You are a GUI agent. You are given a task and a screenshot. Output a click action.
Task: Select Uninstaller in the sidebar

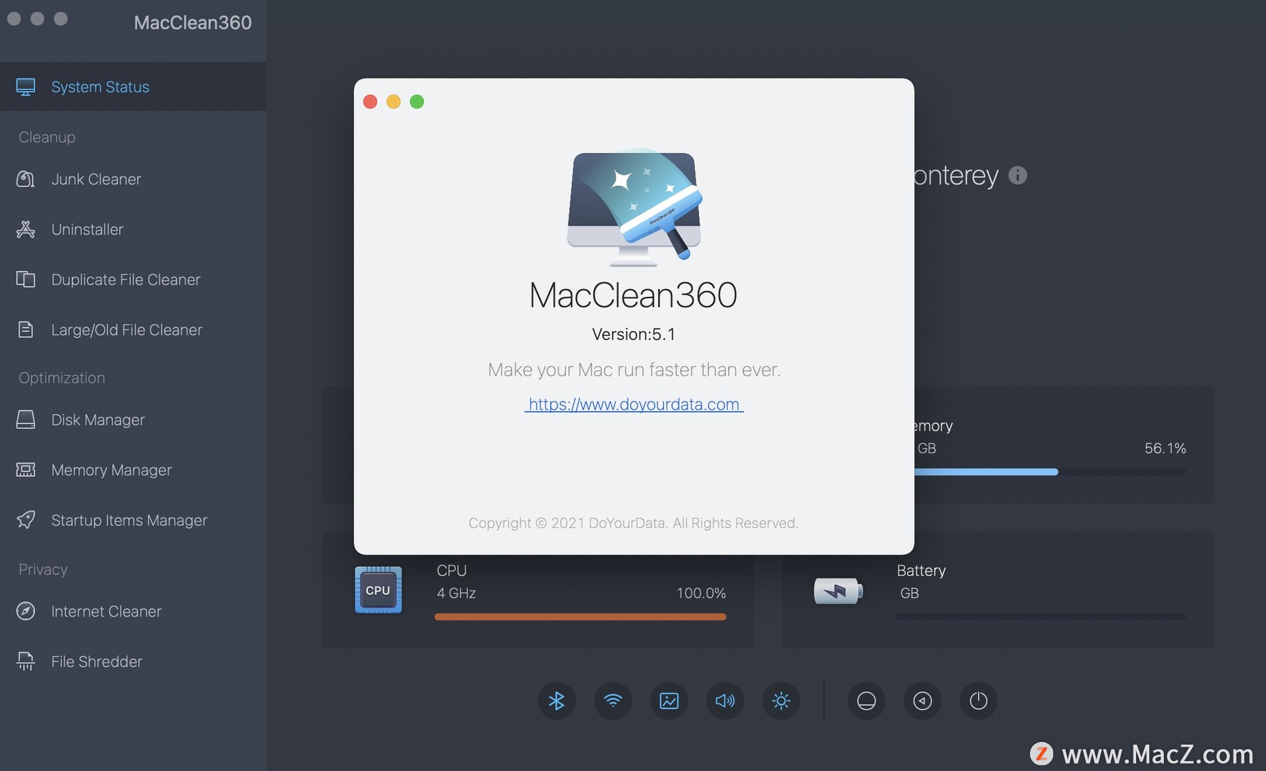(x=87, y=230)
